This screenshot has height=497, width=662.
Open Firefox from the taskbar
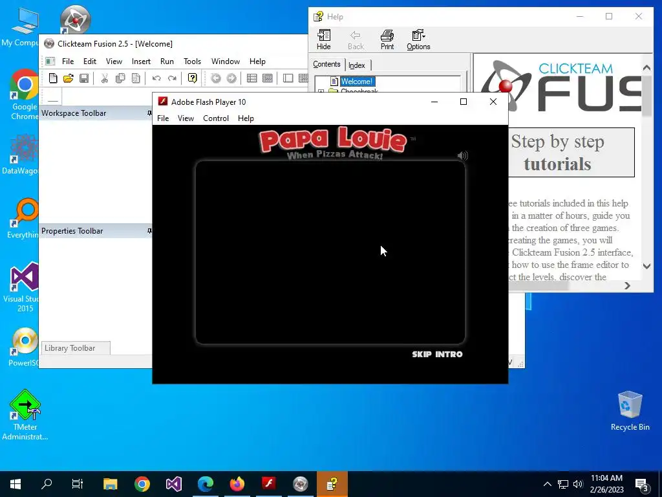coord(237,484)
